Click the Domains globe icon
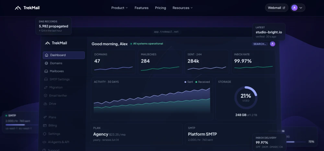The width and height of the screenshot is (324, 151). (46, 63)
